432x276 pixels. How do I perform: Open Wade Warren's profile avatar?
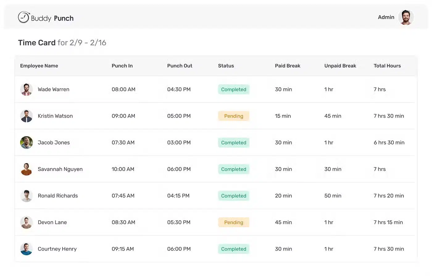[26, 89]
